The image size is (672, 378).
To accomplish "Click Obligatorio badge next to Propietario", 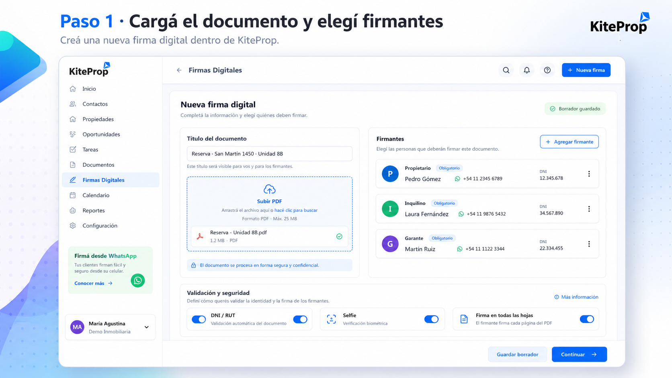I will [449, 168].
